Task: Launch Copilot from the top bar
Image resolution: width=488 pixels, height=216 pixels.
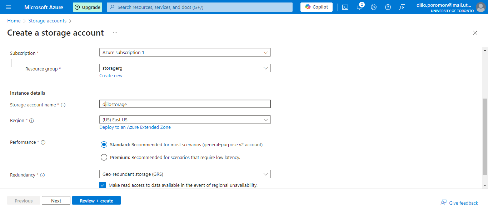Action: pyautogui.click(x=316, y=7)
